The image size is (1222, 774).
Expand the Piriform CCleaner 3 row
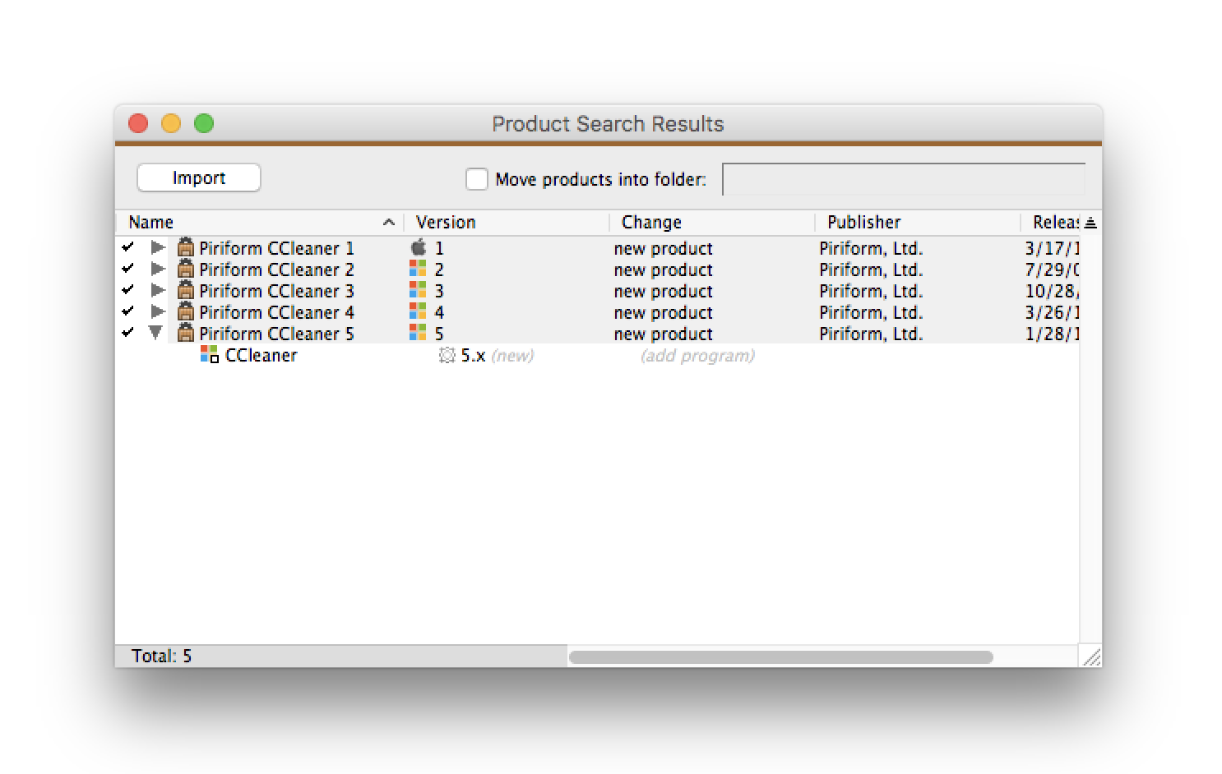[x=157, y=290]
